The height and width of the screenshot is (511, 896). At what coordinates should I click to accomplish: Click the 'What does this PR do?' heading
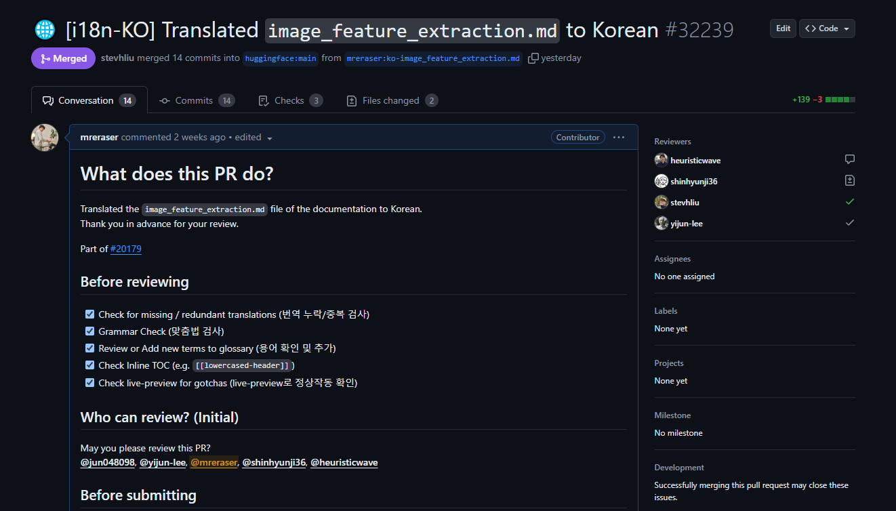click(177, 173)
